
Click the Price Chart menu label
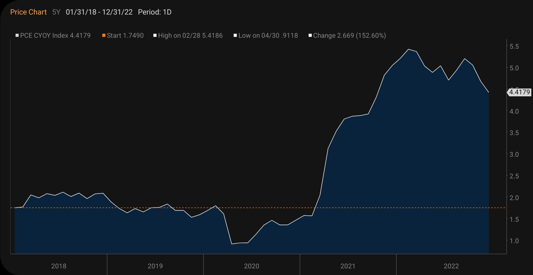pyautogui.click(x=28, y=12)
